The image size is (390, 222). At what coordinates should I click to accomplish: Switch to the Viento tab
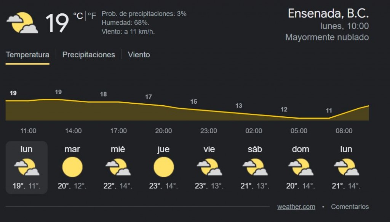click(x=139, y=55)
